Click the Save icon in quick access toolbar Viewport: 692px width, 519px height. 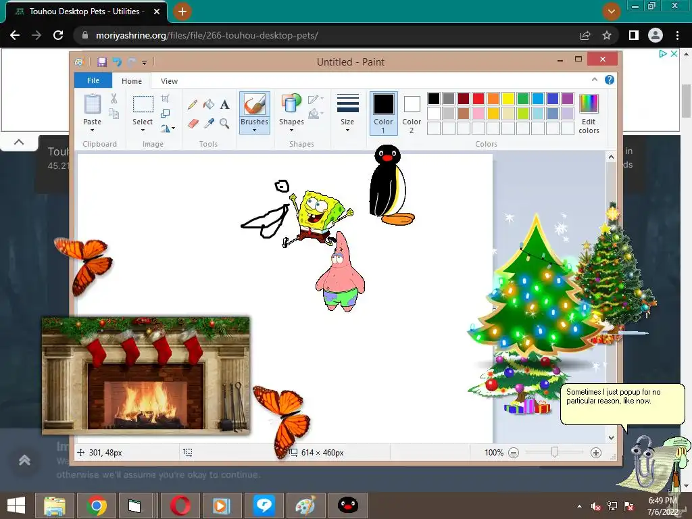102,62
